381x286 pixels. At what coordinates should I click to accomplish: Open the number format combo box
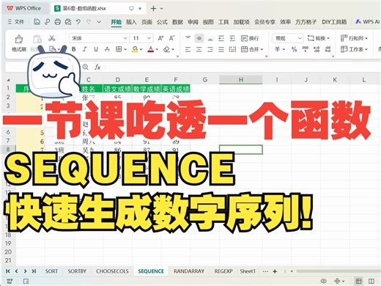(x=288, y=38)
